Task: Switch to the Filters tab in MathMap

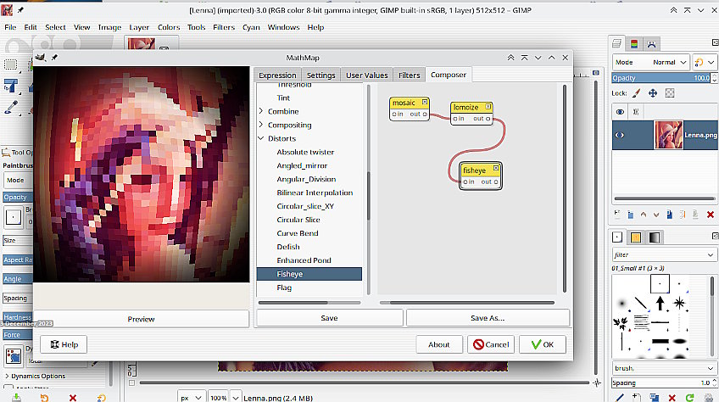Action: (409, 75)
